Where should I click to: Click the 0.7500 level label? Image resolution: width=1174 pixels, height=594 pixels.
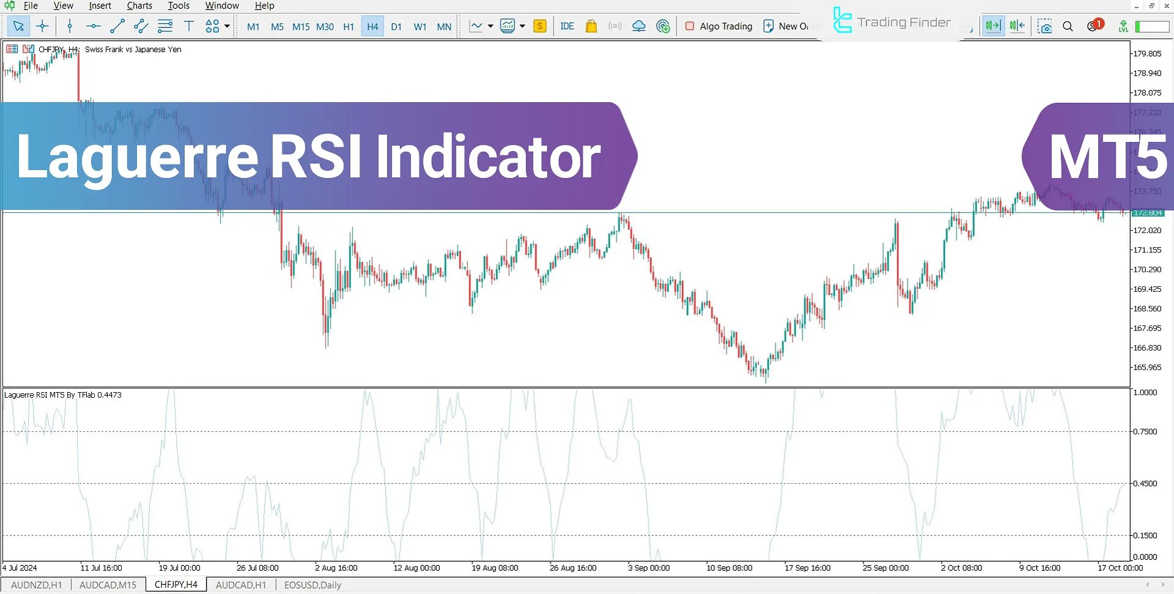tap(1145, 432)
